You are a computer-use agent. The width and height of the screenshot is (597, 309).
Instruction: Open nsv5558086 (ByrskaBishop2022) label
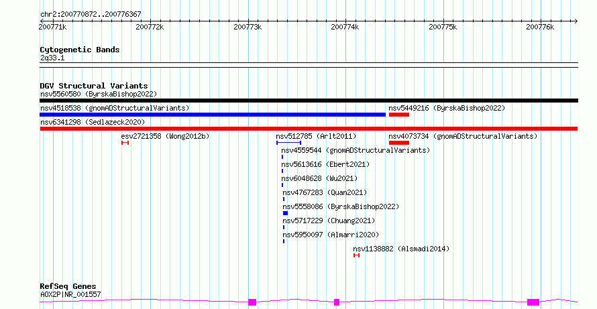[341, 206]
